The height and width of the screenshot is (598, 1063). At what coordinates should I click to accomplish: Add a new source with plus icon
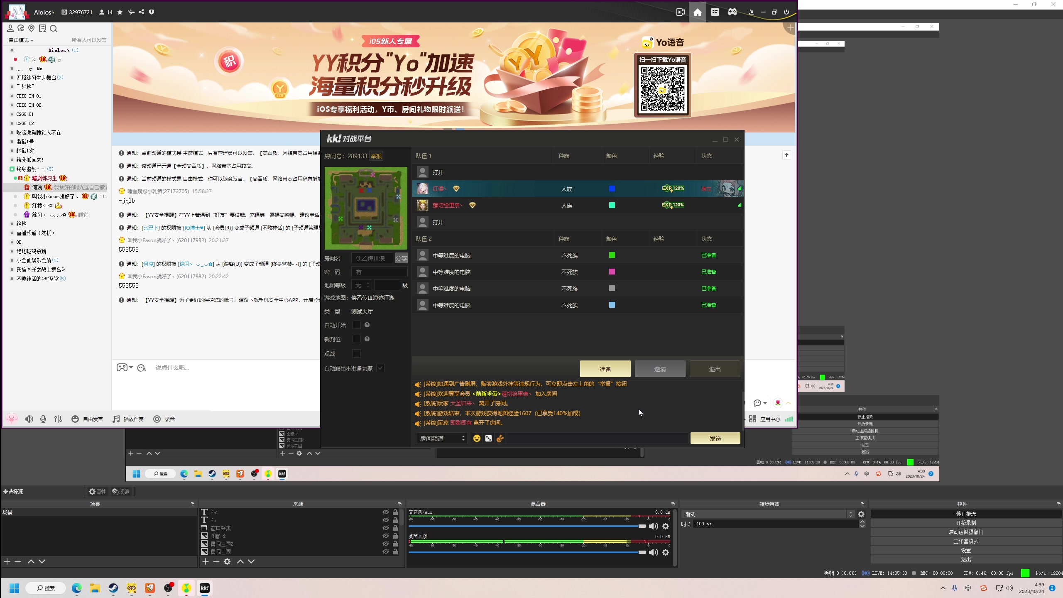click(206, 561)
